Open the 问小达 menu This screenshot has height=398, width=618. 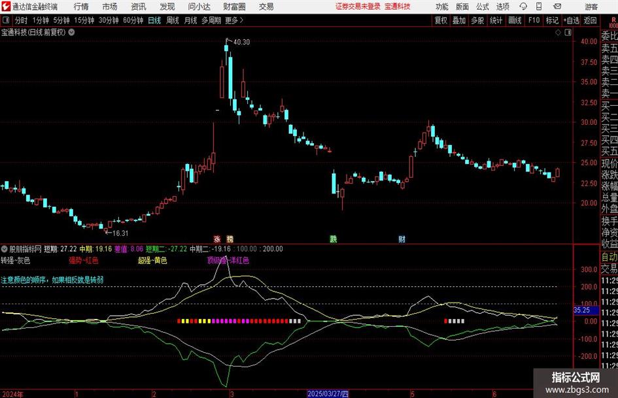(x=199, y=7)
